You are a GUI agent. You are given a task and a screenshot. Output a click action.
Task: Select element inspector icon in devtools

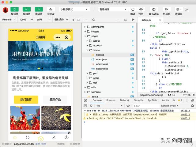85,100
